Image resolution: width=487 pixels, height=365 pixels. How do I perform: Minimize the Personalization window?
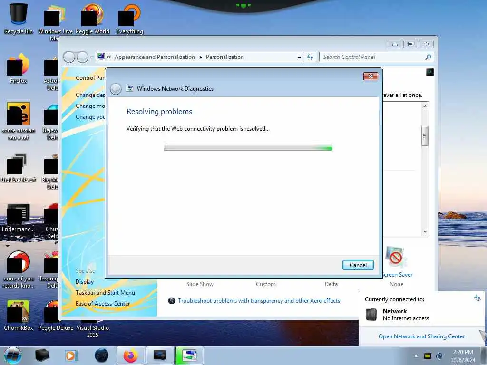[x=395, y=44]
